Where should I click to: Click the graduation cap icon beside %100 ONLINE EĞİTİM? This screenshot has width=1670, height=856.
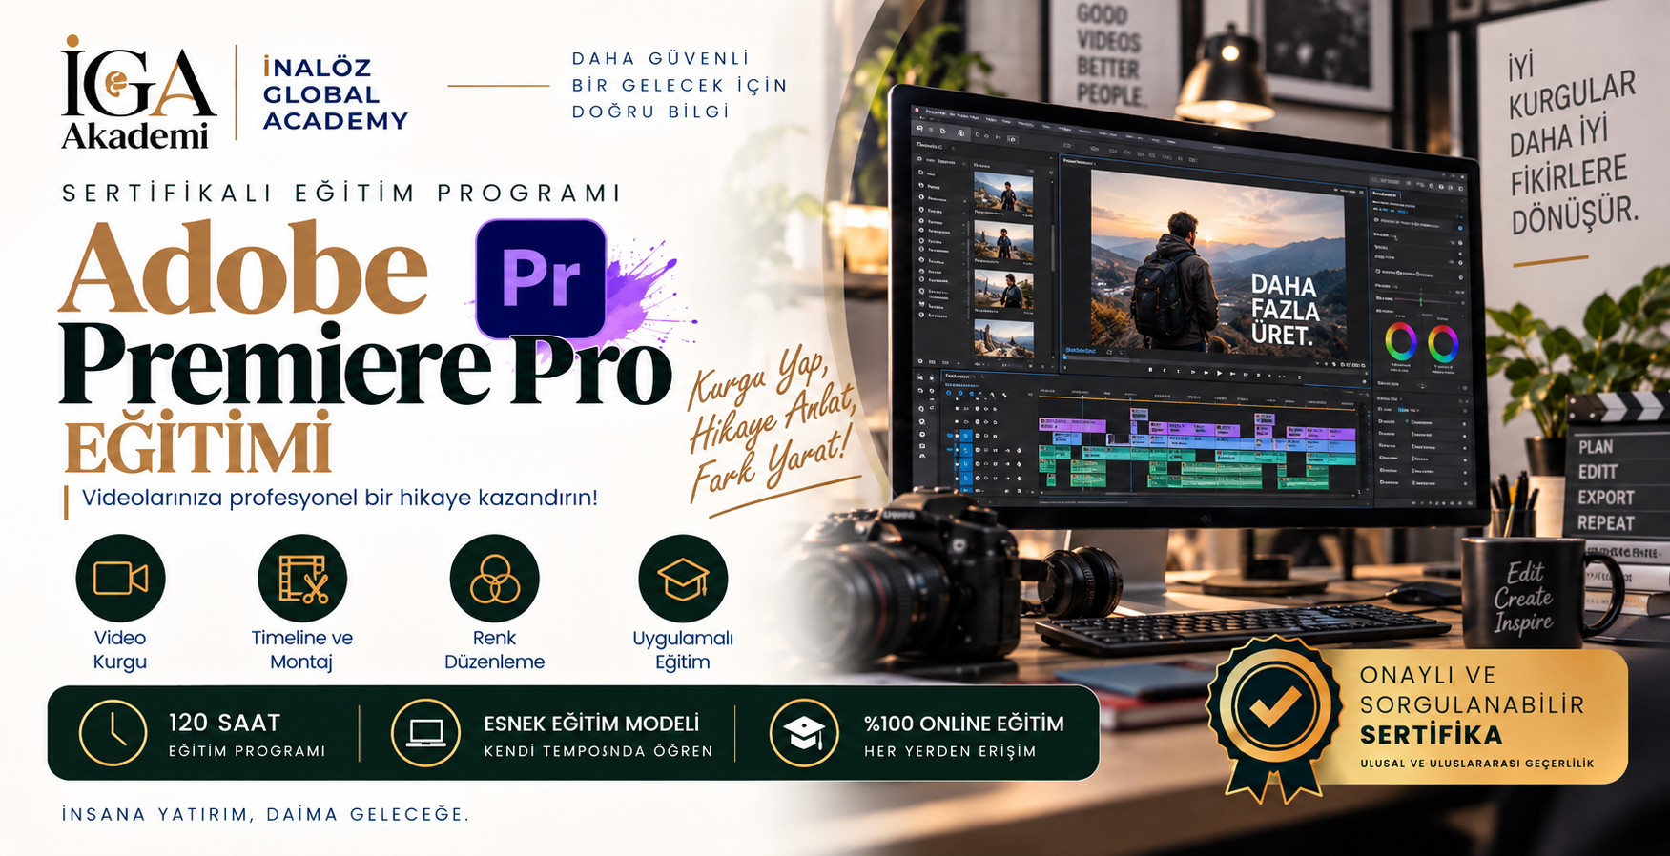click(803, 733)
